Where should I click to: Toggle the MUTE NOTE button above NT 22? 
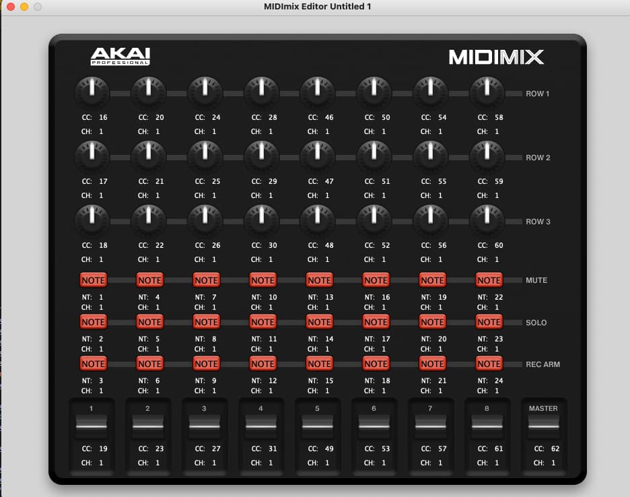489,280
